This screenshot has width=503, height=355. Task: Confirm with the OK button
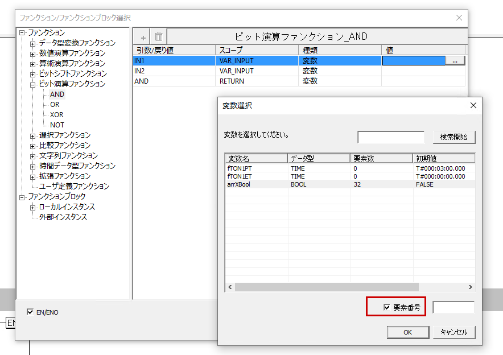coord(407,332)
